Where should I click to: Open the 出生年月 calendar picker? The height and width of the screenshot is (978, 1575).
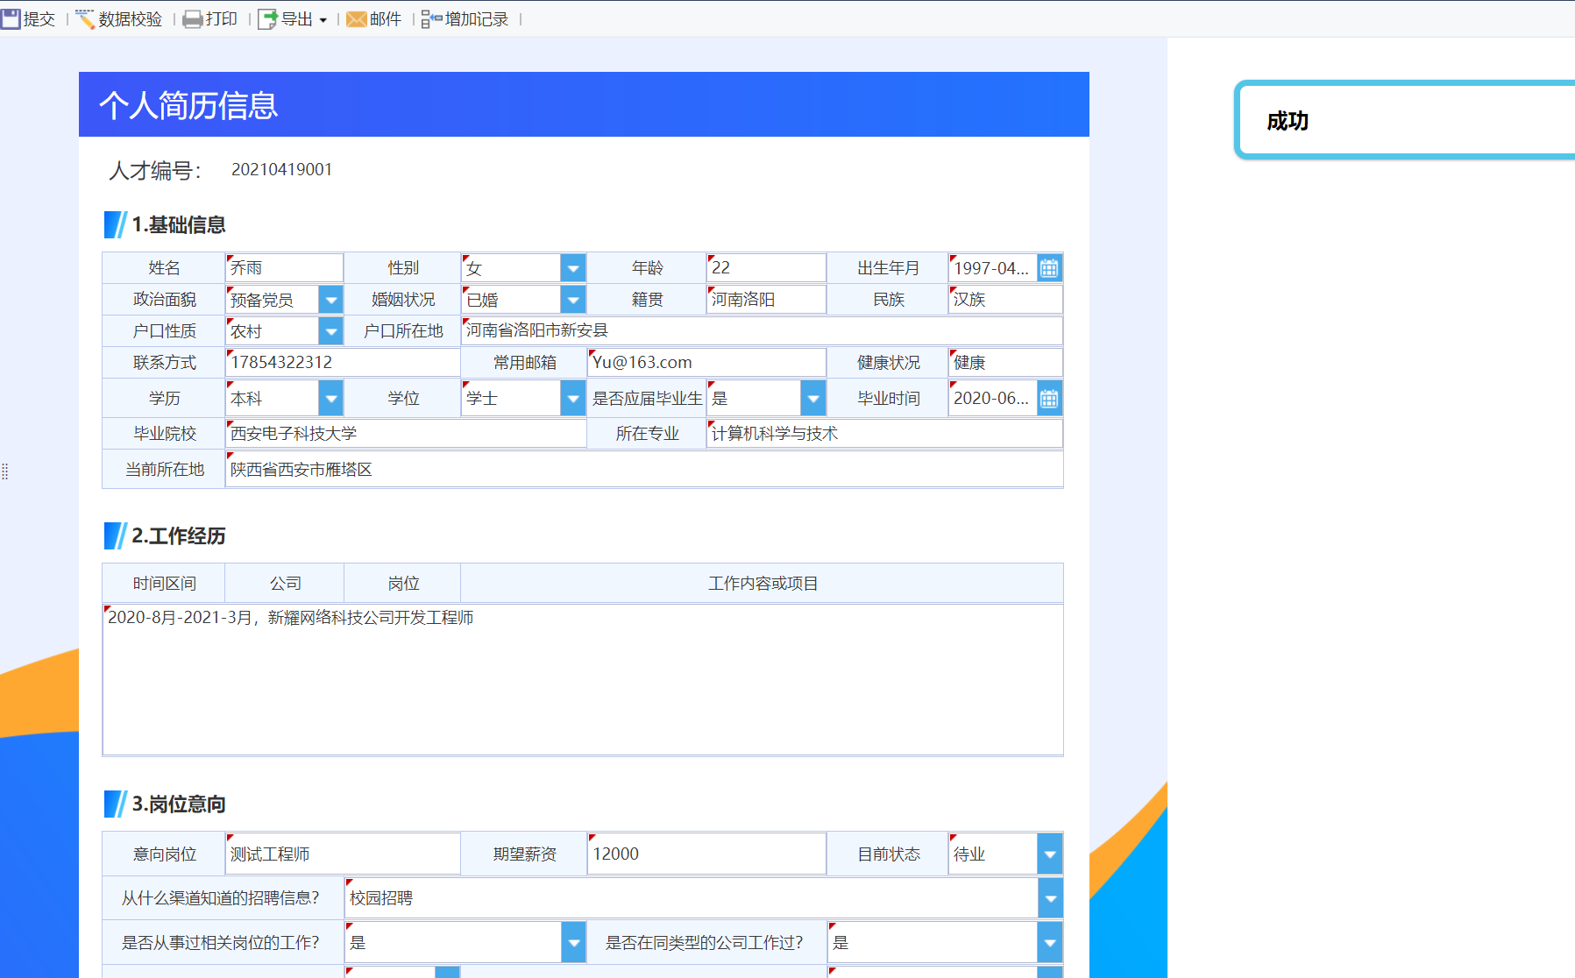click(x=1049, y=268)
